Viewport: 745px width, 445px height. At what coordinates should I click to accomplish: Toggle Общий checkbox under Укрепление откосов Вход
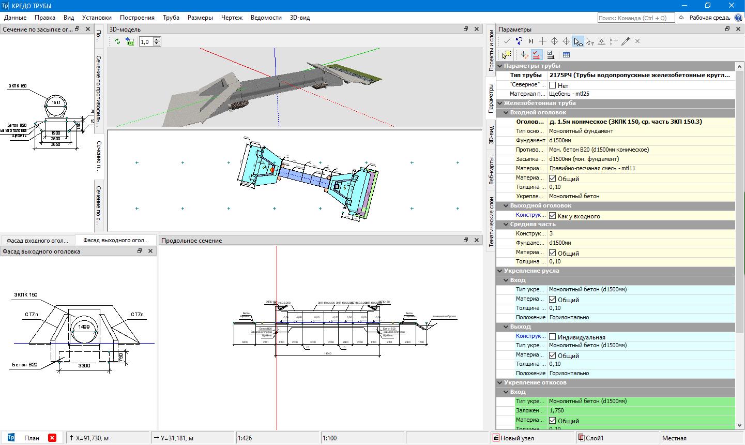tap(552, 421)
